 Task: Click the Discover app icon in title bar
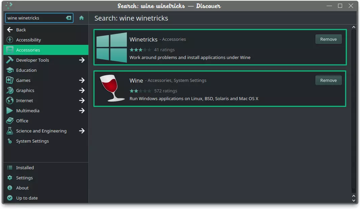coord(9,5)
